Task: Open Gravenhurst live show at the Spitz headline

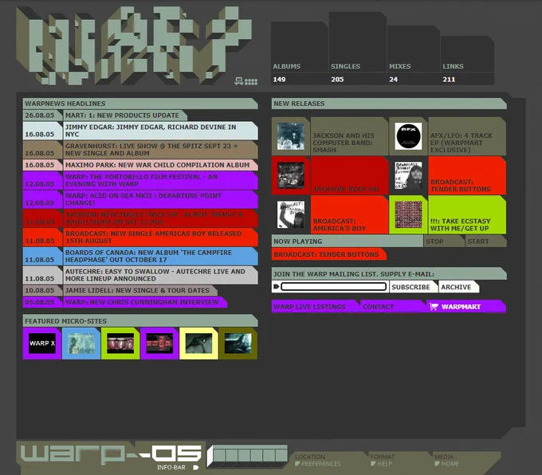Action: coord(160,150)
